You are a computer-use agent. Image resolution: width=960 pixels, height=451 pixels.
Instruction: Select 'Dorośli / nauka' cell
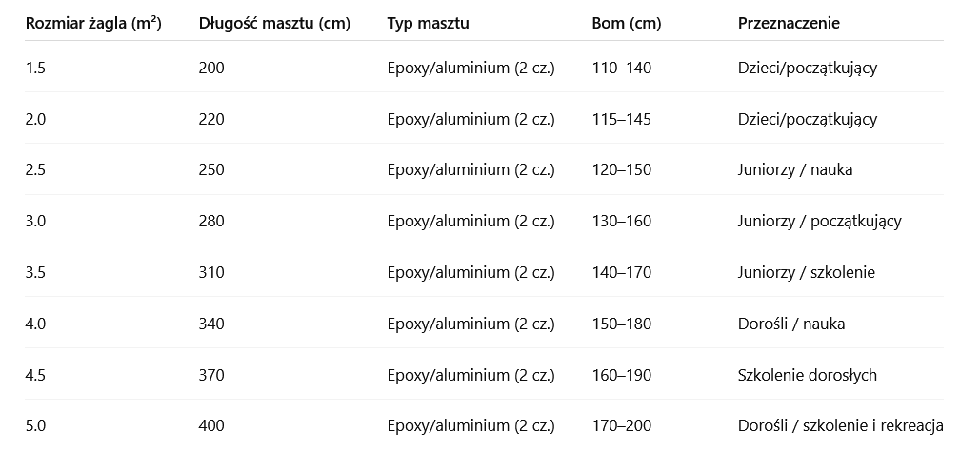point(790,324)
